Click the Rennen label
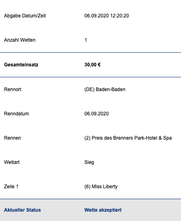 pyautogui.click(x=13, y=138)
